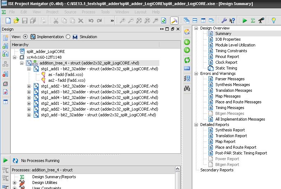Click the Redo arrow icon

click(99, 21)
